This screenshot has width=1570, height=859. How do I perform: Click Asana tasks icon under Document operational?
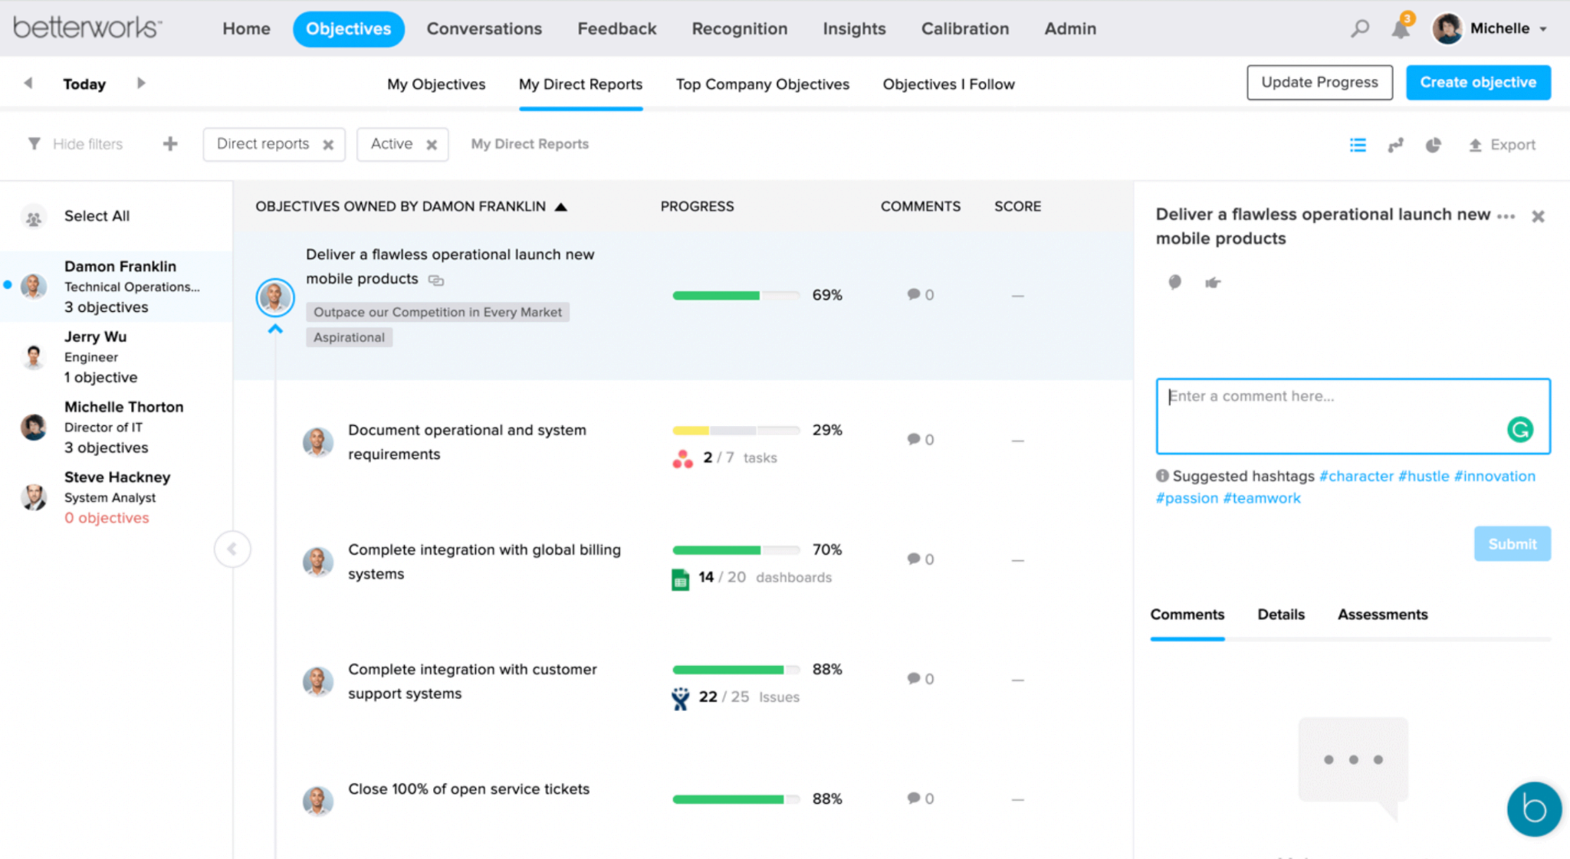[x=682, y=458]
